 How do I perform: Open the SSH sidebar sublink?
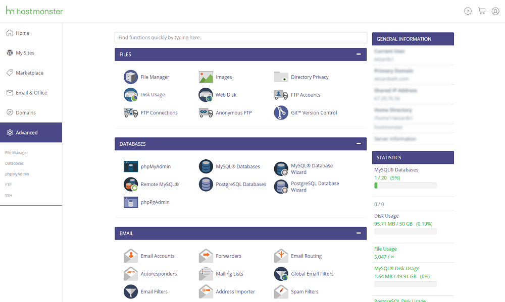point(9,196)
